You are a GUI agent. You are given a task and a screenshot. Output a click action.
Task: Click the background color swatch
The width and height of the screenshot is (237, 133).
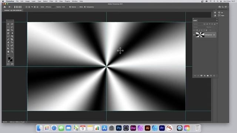pyautogui.click(x=11, y=60)
